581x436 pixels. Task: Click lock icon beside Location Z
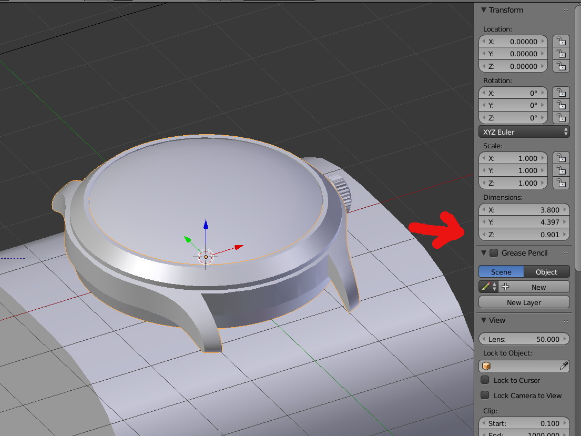click(562, 66)
